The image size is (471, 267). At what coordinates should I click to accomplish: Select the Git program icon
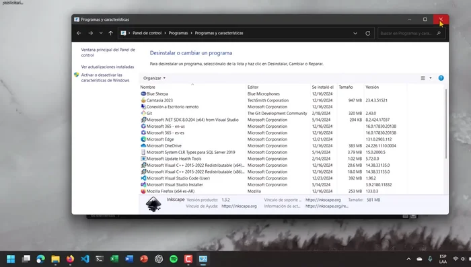[143, 113]
